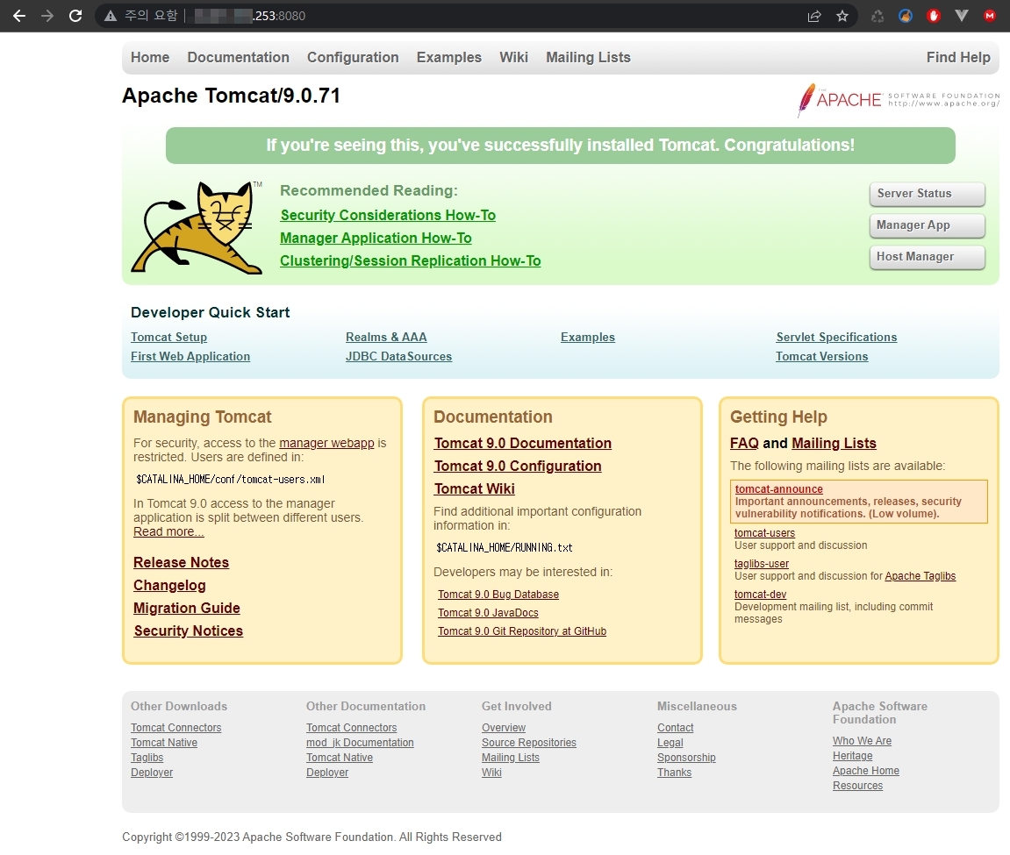
Task: Open Wiki in the top navigation
Action: click(514, 57)
